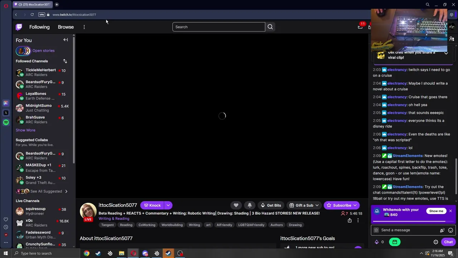Click the Worldbuilding tag

click(x=172, y=225)
